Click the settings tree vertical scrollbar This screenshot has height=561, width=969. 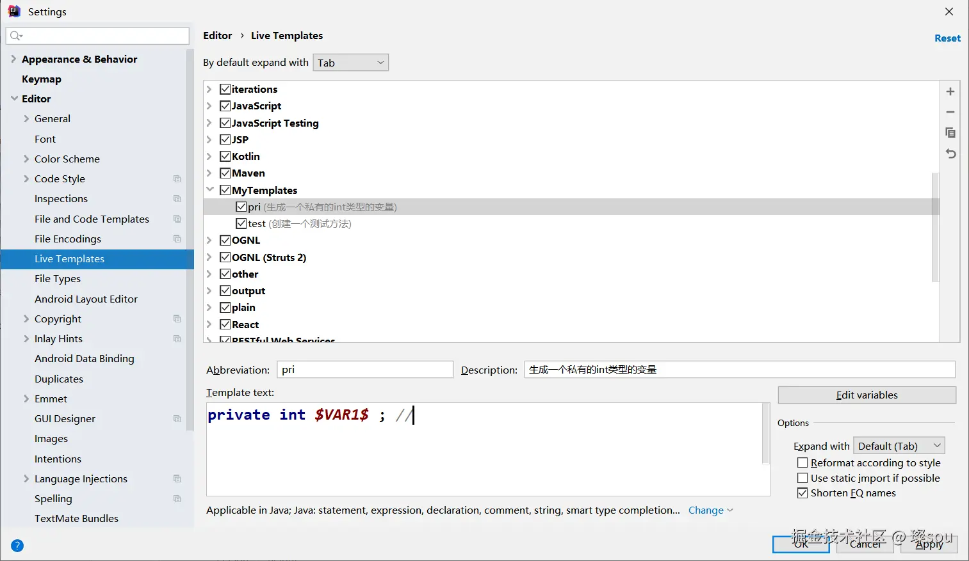[x=190, y=240]
